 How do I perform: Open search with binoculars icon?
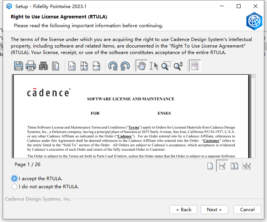[43, 66]
